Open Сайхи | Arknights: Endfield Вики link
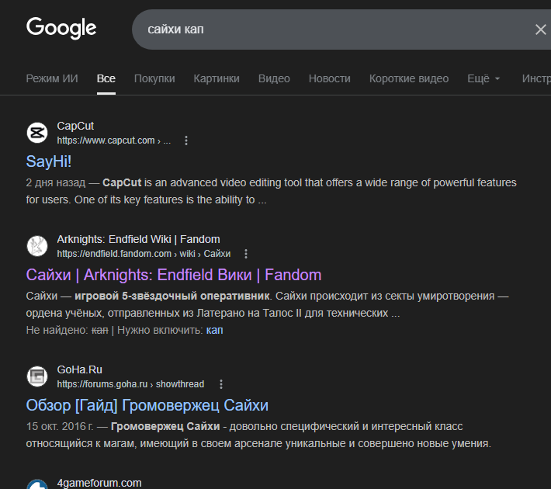This screenshot has width=551, height=489. click(174, 275)
